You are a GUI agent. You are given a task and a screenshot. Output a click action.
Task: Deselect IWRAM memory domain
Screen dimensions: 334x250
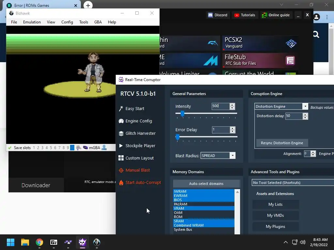204,191
